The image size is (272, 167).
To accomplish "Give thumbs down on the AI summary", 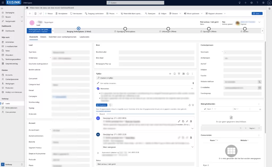I will pos(193,105).
